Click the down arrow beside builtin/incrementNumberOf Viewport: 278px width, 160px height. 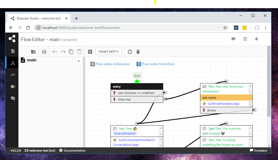click(161, 145)
